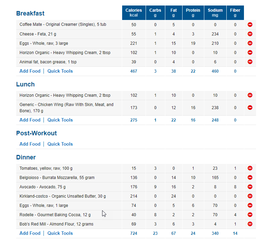Remove the Coffee Mate creamer entry
Screen dimensions: 265x241
(x=250, y=25)
